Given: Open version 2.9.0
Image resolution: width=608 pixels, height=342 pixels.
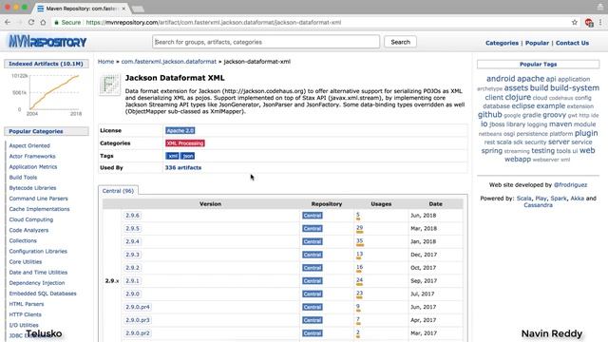Looking at the screenshot, I should [x=132, y=294].
